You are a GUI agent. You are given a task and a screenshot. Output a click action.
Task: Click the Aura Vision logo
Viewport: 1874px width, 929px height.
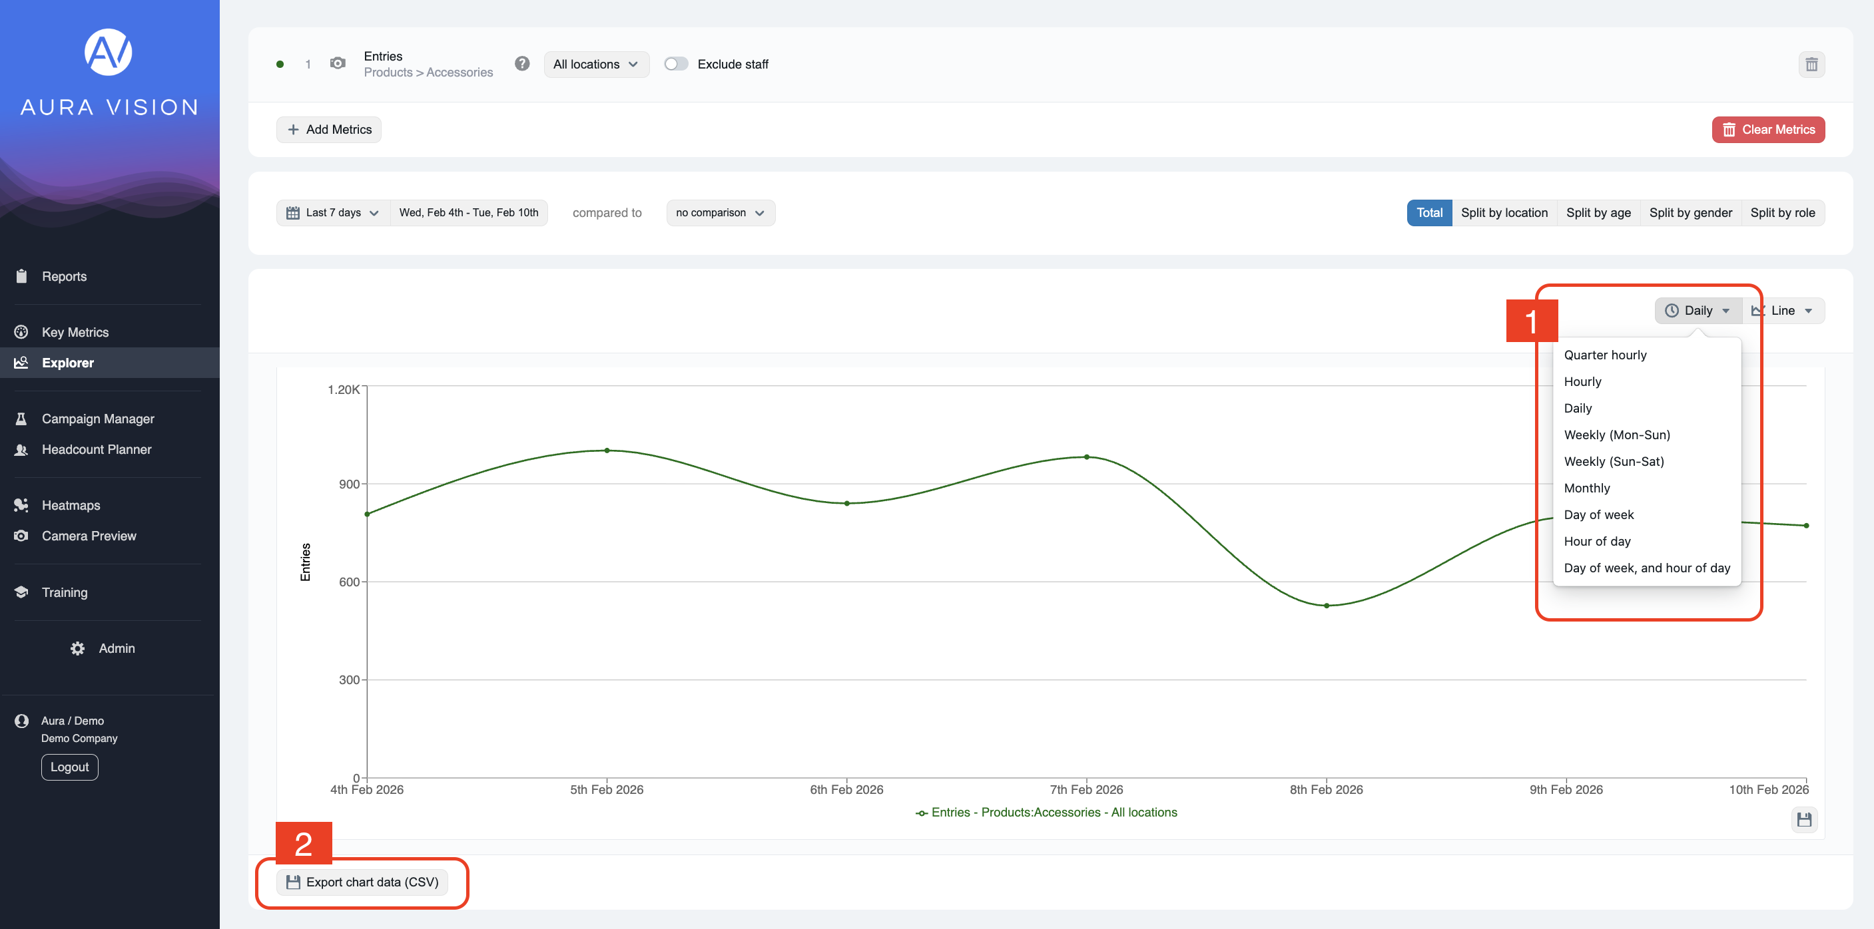(x=109, y=53)
